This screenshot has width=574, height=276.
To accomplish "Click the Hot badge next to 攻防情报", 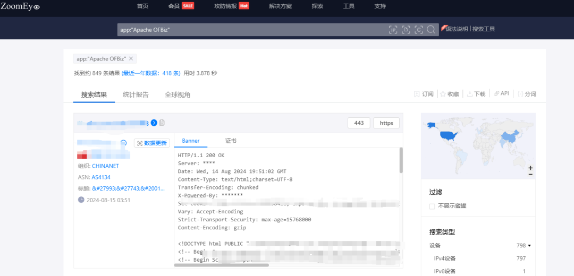I will coord(244,6).
